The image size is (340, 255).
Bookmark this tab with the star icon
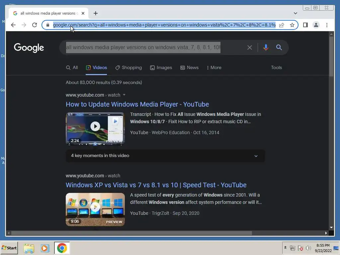[x=292, y=25]
